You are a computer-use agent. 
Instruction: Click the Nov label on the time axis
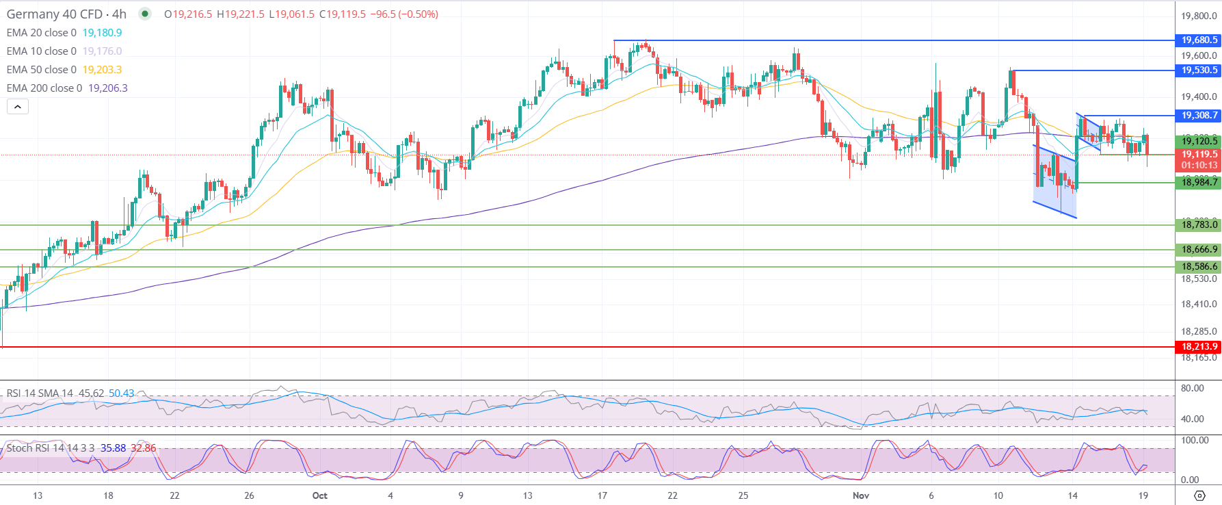point(861,495)
